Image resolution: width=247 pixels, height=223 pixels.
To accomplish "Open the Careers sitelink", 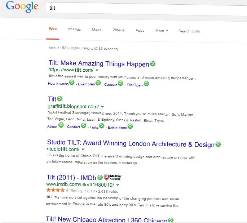I will tap(111, 85).
